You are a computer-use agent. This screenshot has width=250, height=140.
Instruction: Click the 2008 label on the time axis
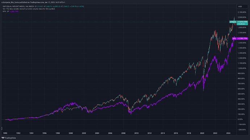click(x=123, y=133)
